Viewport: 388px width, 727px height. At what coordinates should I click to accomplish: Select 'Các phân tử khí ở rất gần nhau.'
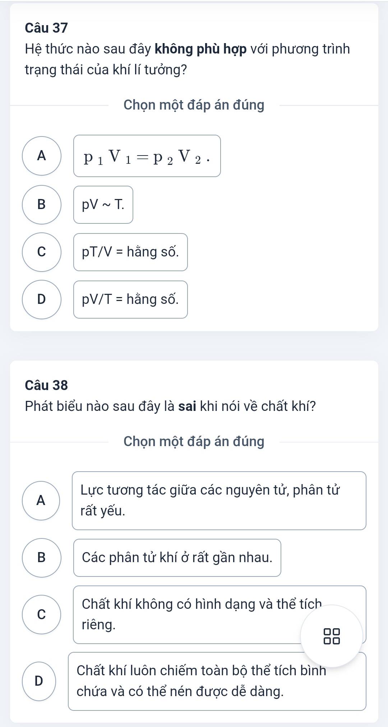pos(177,558)
